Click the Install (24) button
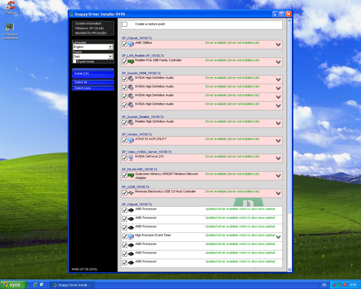 [93, 73]
